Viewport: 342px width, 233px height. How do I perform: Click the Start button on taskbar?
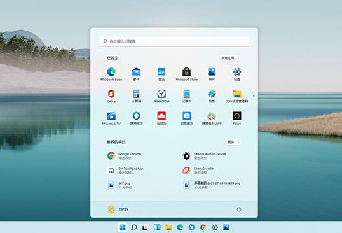[123, 227]
